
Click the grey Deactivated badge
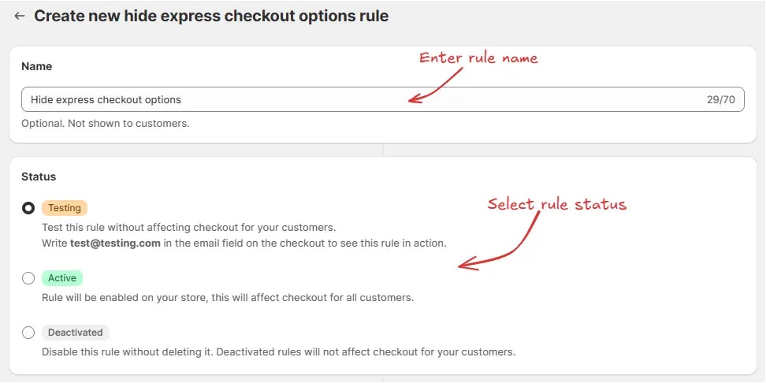(75, 333)
